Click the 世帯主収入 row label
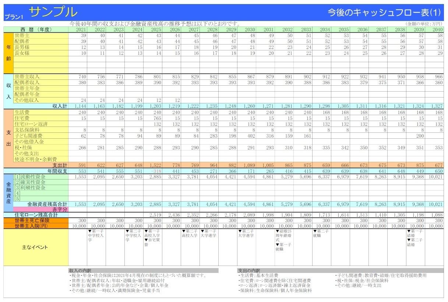448x302 pixels. click(27, 77)
